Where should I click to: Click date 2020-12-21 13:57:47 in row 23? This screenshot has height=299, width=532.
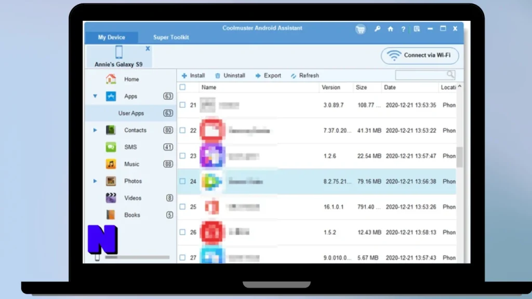[411, 156]
